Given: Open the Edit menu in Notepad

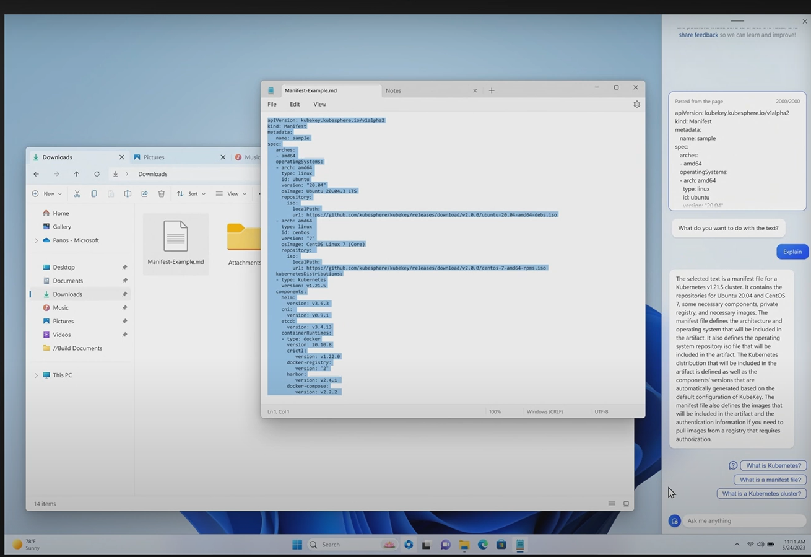Looking at the screenshot, I should click(295, 104).
